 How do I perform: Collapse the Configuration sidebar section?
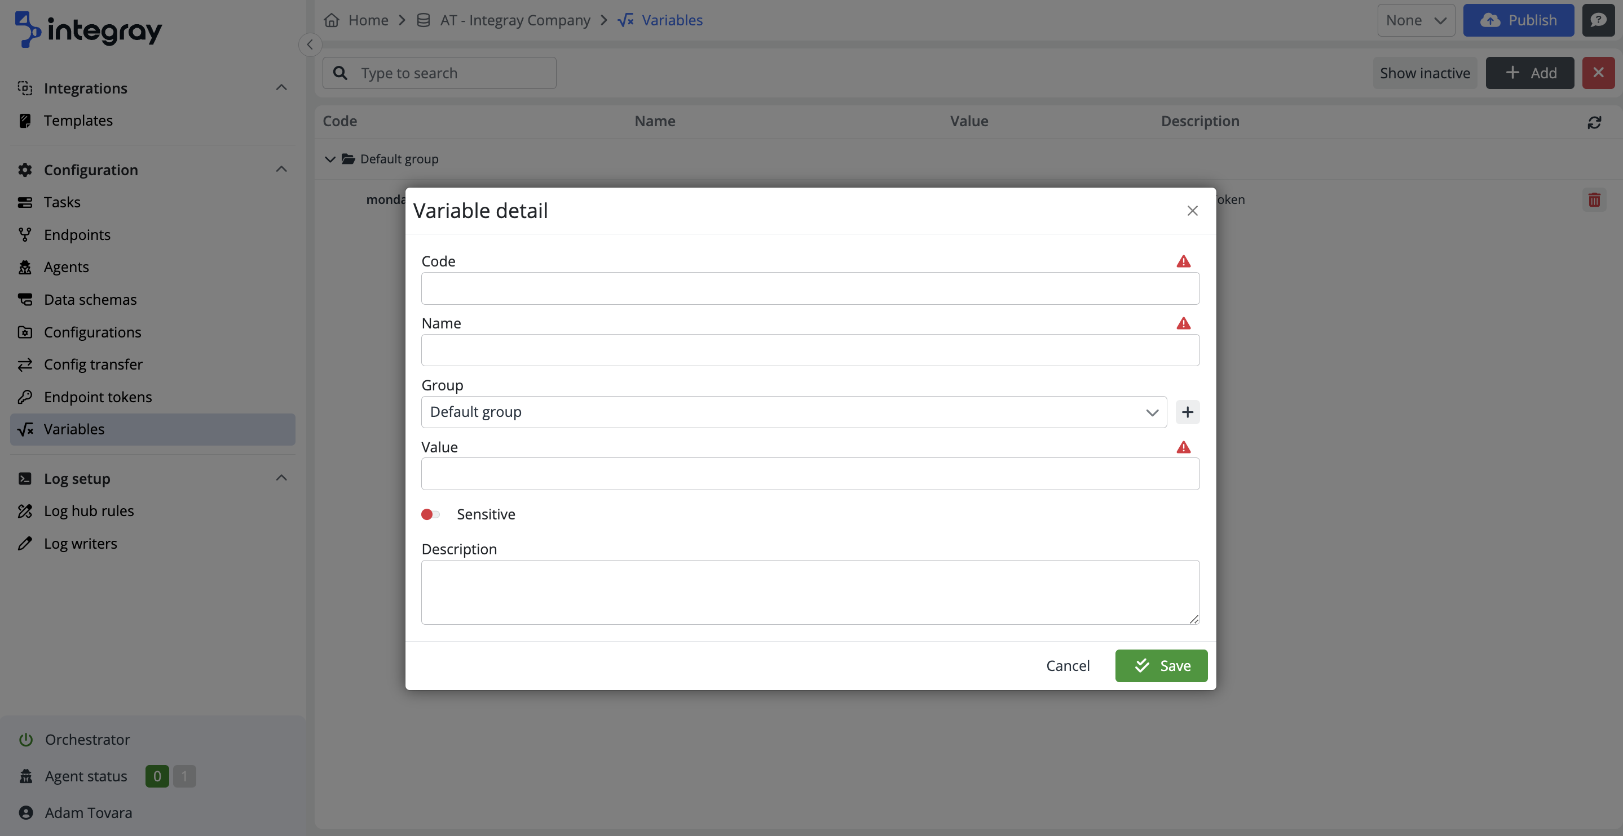coord(281,170)
